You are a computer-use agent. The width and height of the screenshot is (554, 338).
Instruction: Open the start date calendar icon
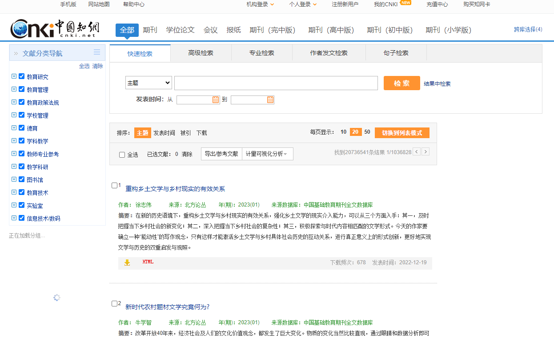click(216, 99)
